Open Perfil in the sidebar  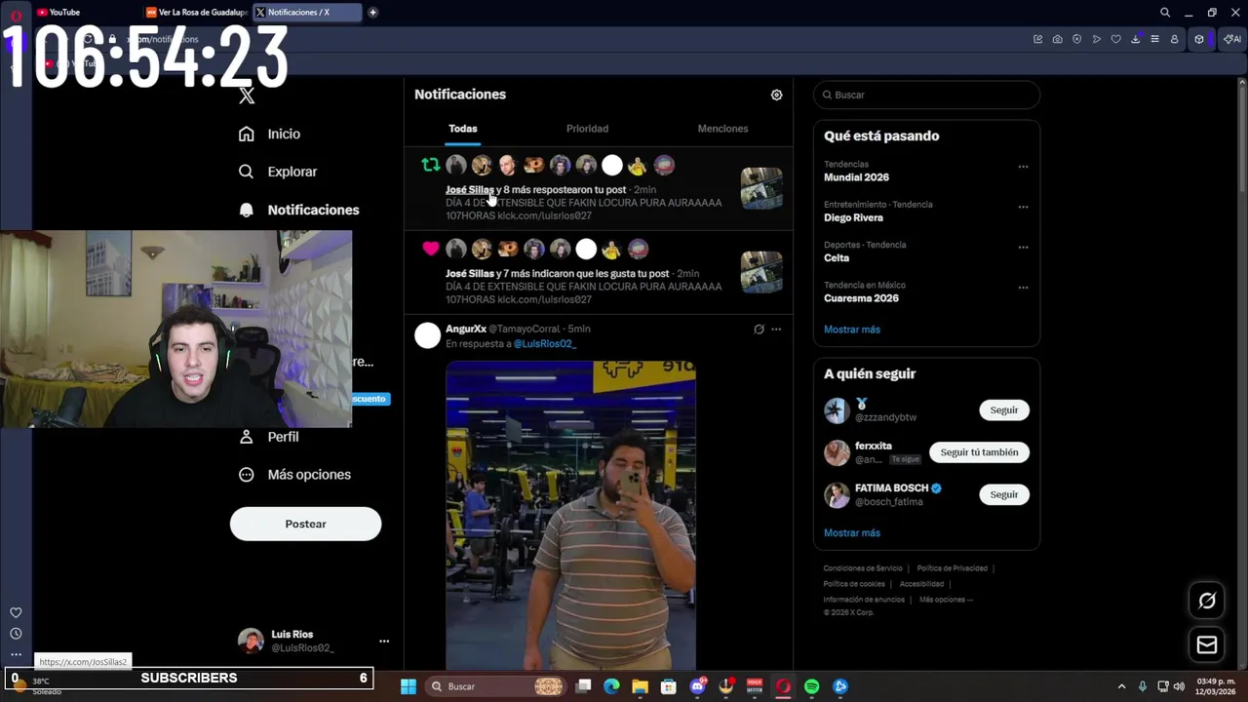point(269,437)
